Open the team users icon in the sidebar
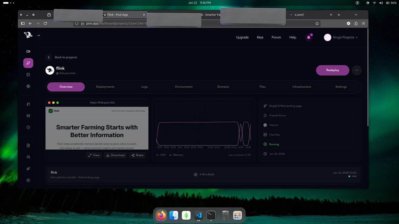Image resolution: width=399 pixels, height=224 pixels. click(x=28, y=157)
